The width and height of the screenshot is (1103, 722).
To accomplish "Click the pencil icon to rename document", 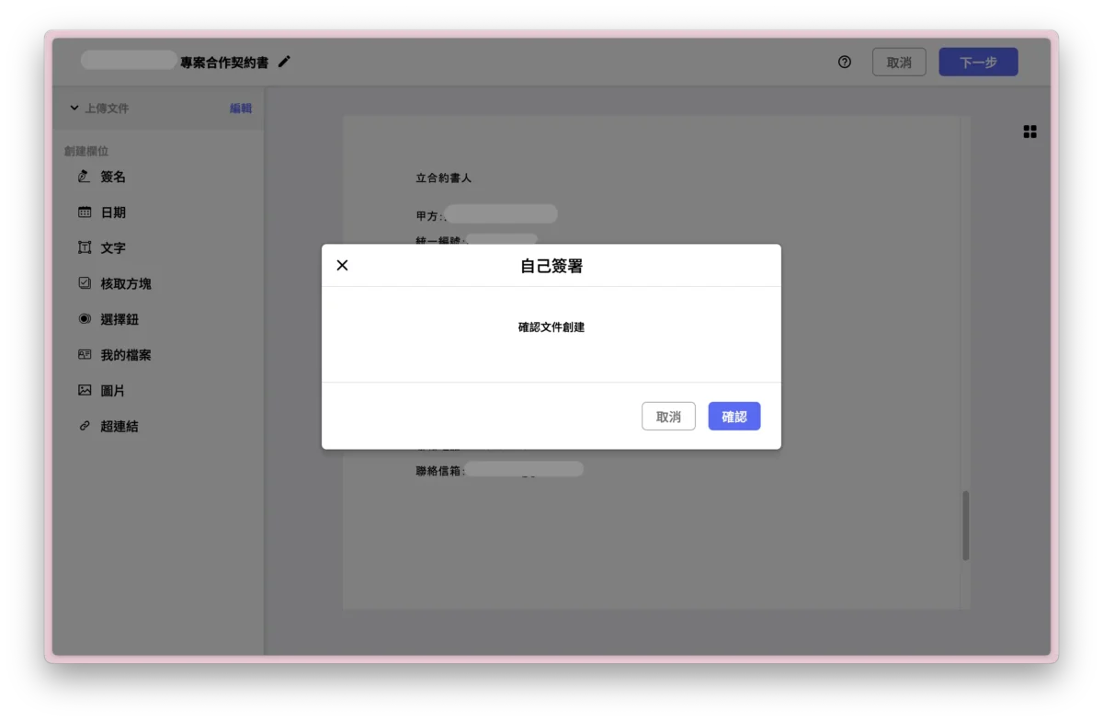I will [283, 61].
